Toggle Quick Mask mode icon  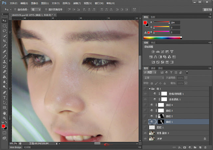coord(4,133)
